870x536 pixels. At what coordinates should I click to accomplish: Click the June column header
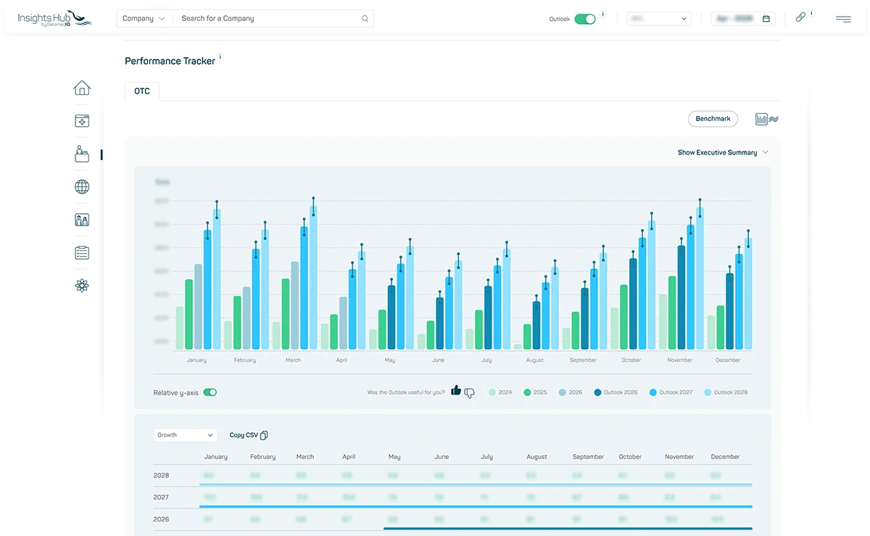point(442,457)
